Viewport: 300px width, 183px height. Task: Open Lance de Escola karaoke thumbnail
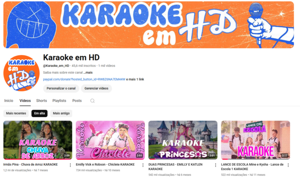click(256, 140)
